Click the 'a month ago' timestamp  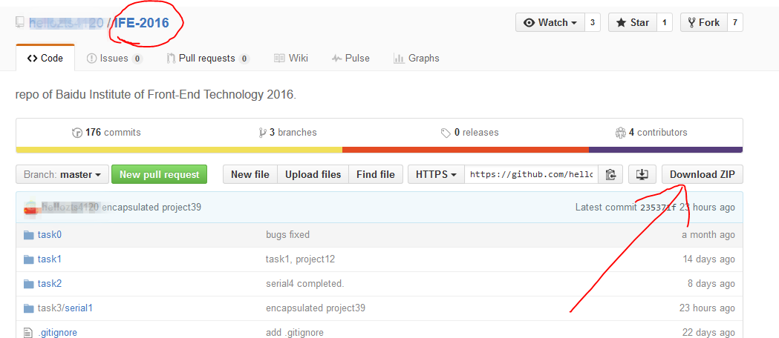708,234
